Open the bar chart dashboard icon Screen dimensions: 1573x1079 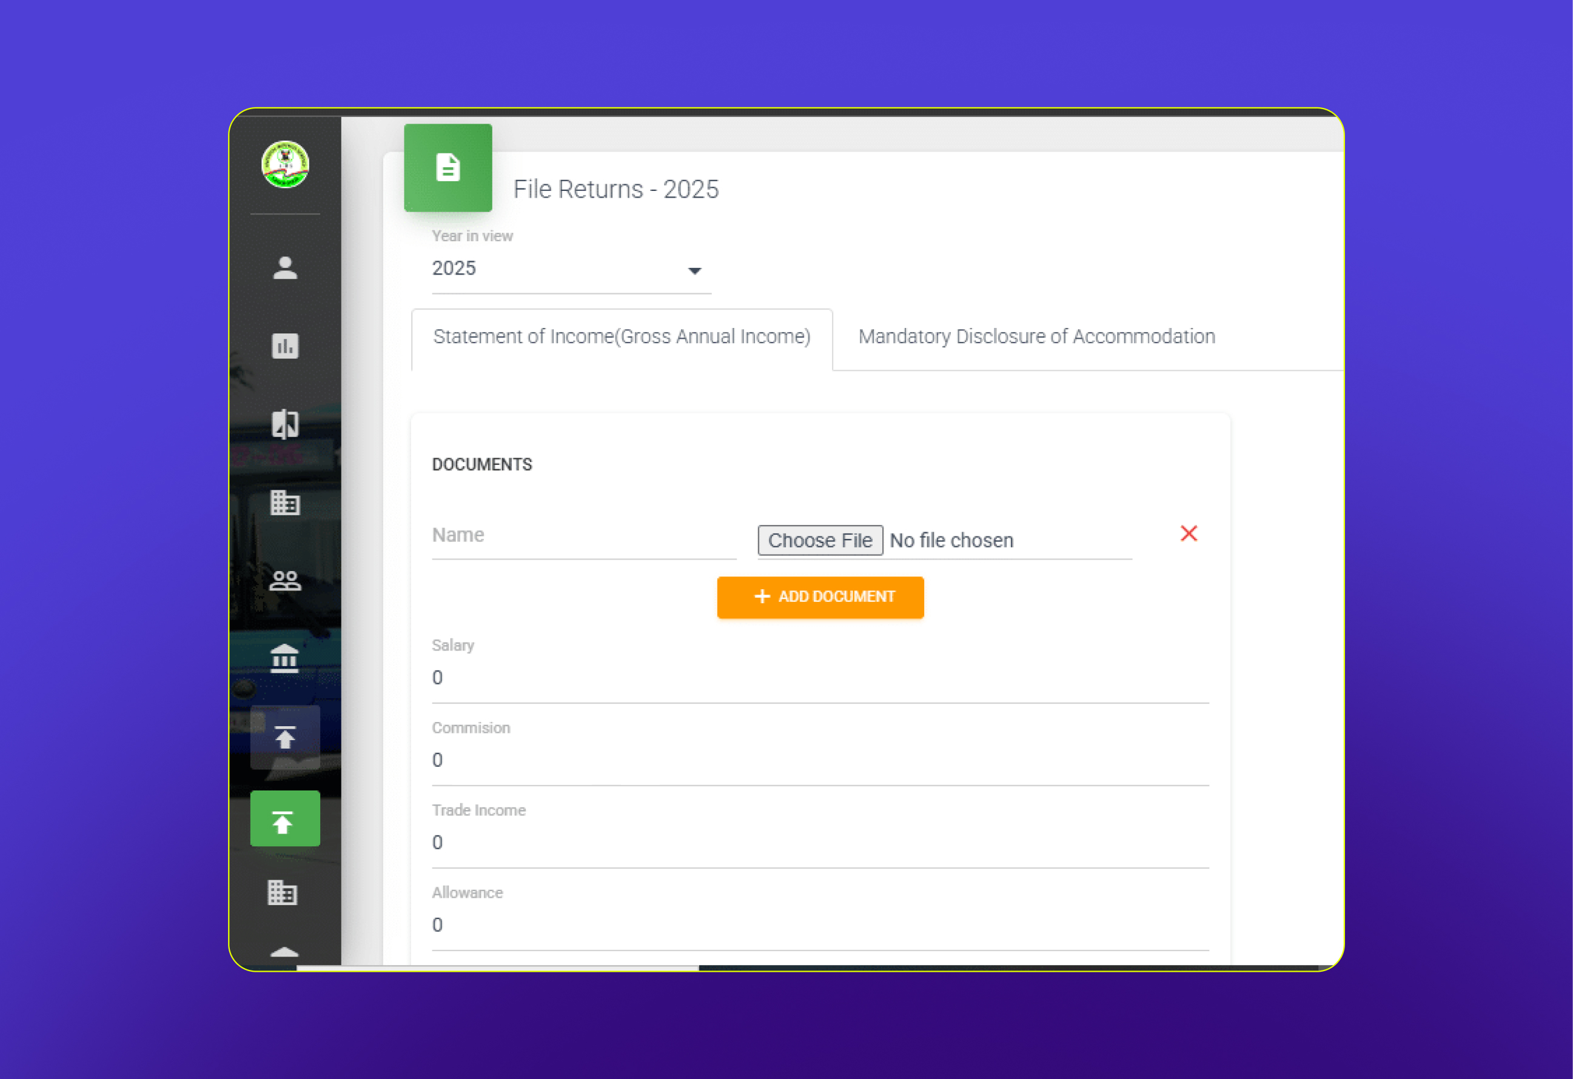[285, 346]
